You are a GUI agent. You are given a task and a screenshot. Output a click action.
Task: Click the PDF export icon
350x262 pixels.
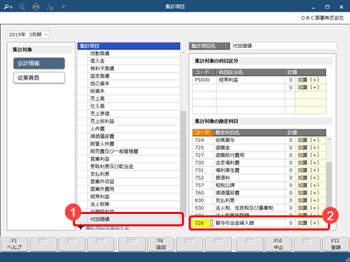[49, 7]
